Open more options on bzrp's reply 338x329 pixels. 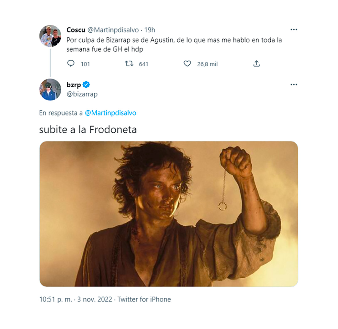294,84
